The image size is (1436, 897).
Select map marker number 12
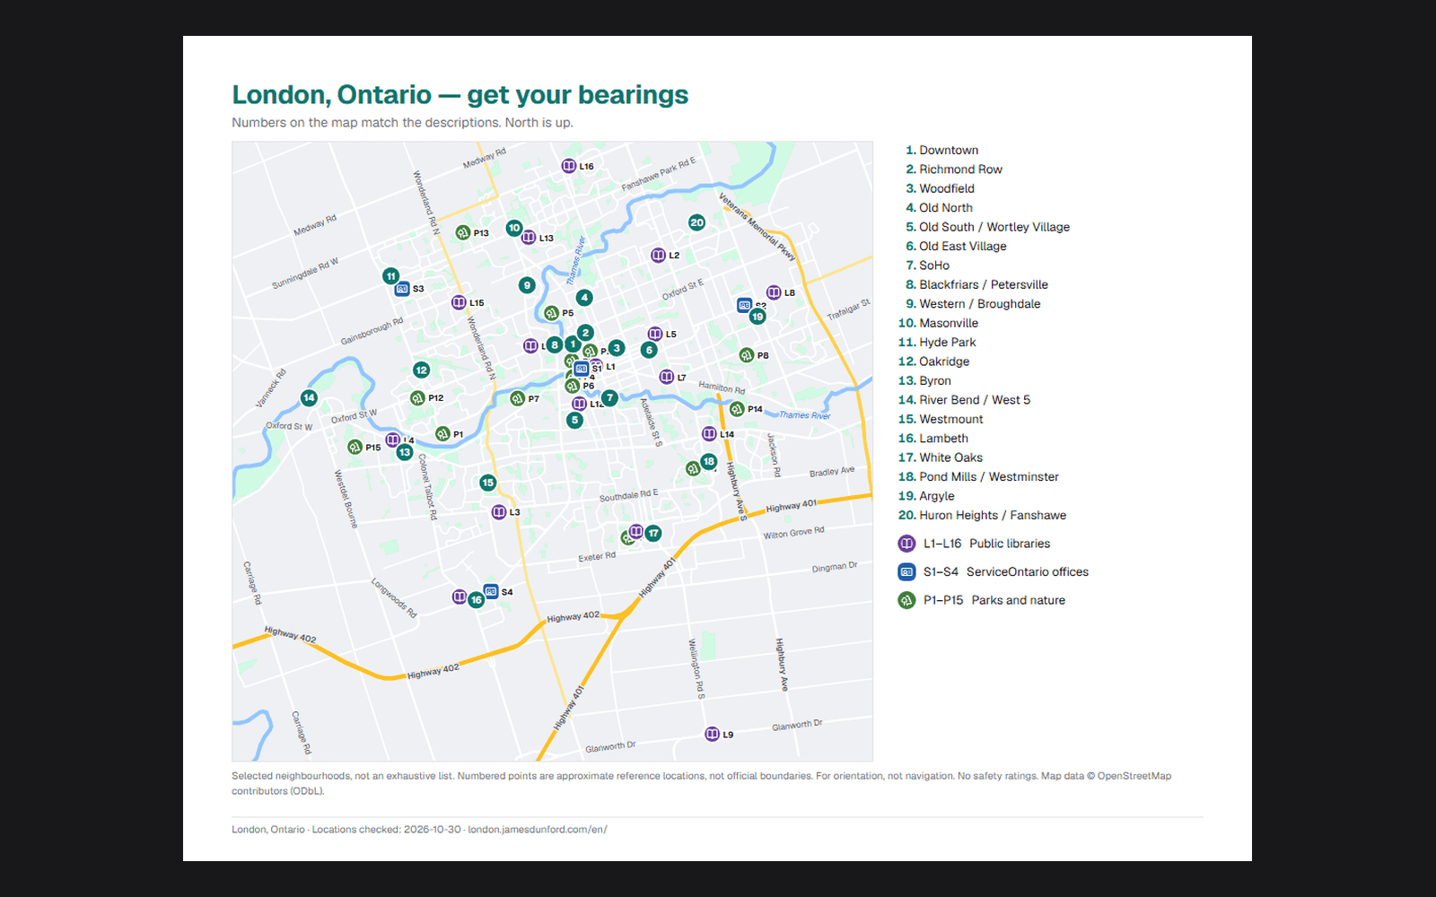pyautogui.click(x=421, y=370)
